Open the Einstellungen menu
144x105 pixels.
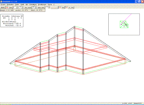pos(42,4)
